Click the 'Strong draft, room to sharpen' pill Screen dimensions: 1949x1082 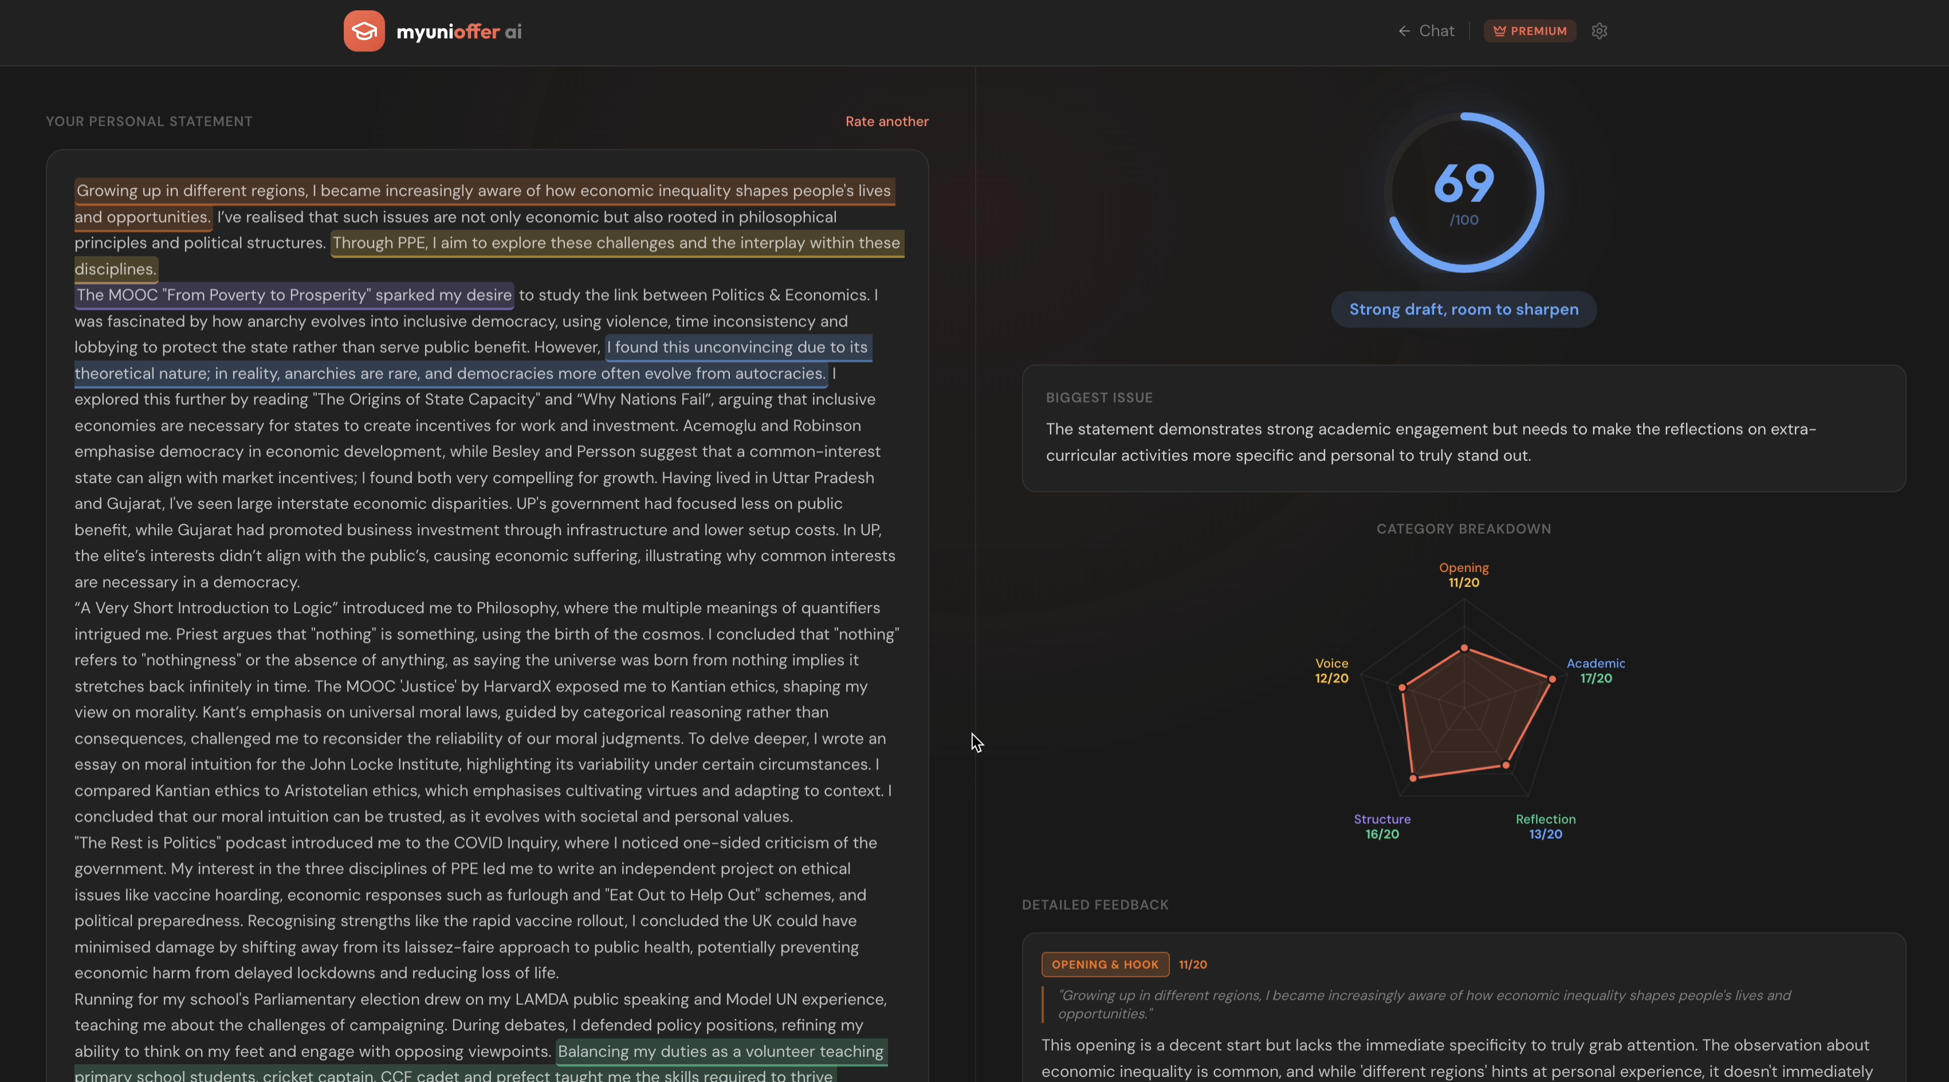pos(1464,309)
